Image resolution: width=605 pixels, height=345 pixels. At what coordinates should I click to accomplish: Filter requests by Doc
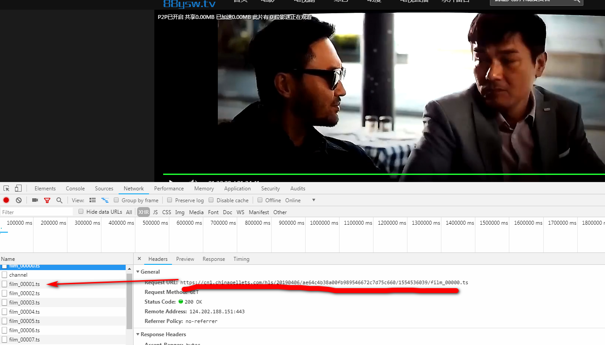click(x=228, y=212)
